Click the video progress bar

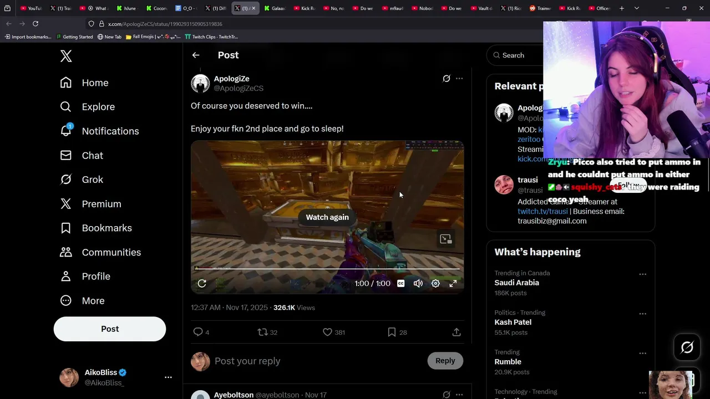327,269
